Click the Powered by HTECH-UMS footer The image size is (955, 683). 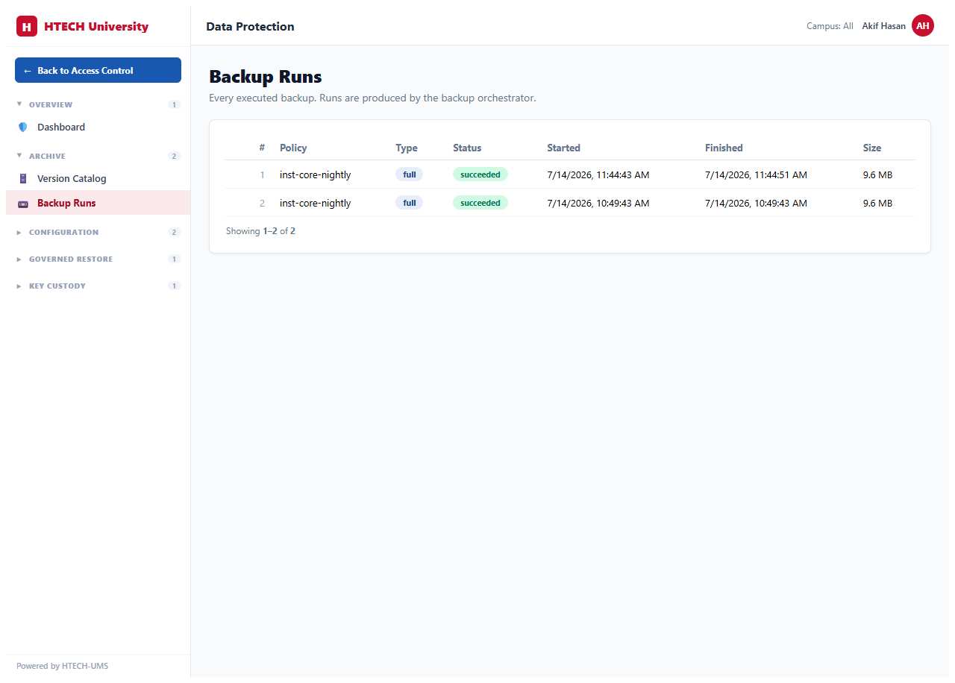(62, 666)
